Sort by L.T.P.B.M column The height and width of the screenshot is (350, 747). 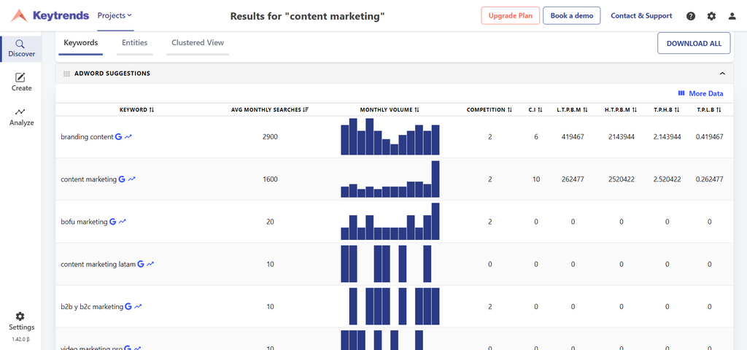[573, 109]
